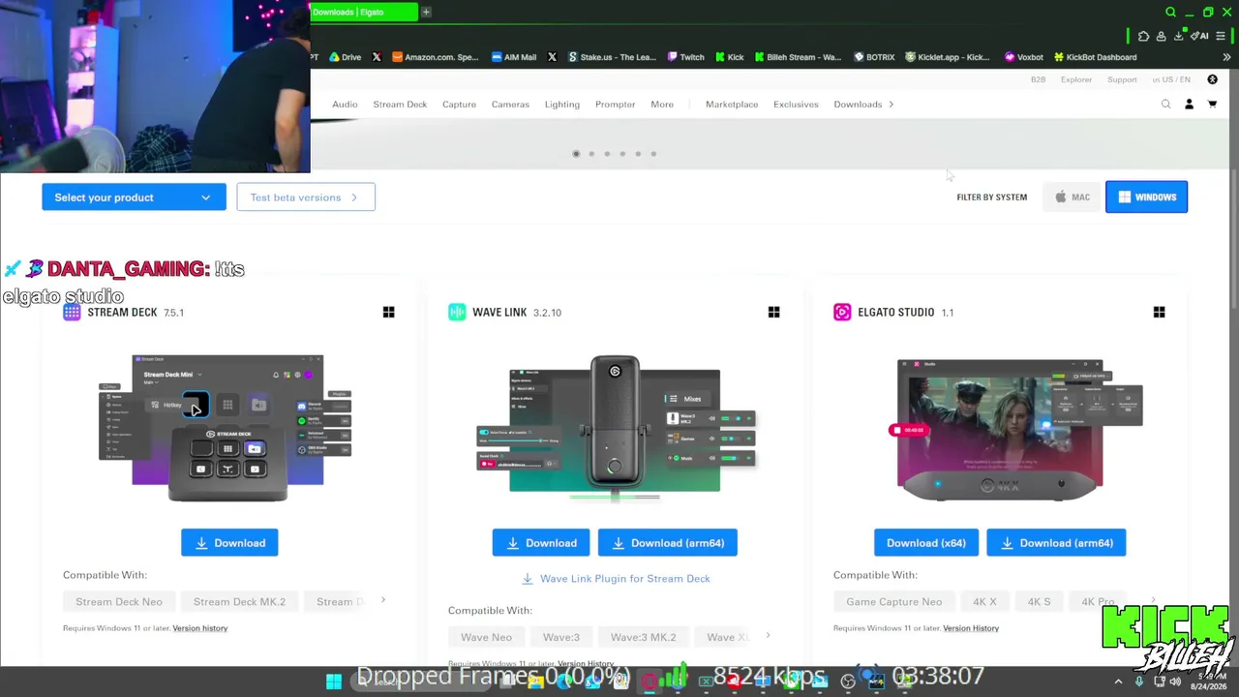
Task: Open the Wave Link product thumbnail
Action: tap(615, 429)
